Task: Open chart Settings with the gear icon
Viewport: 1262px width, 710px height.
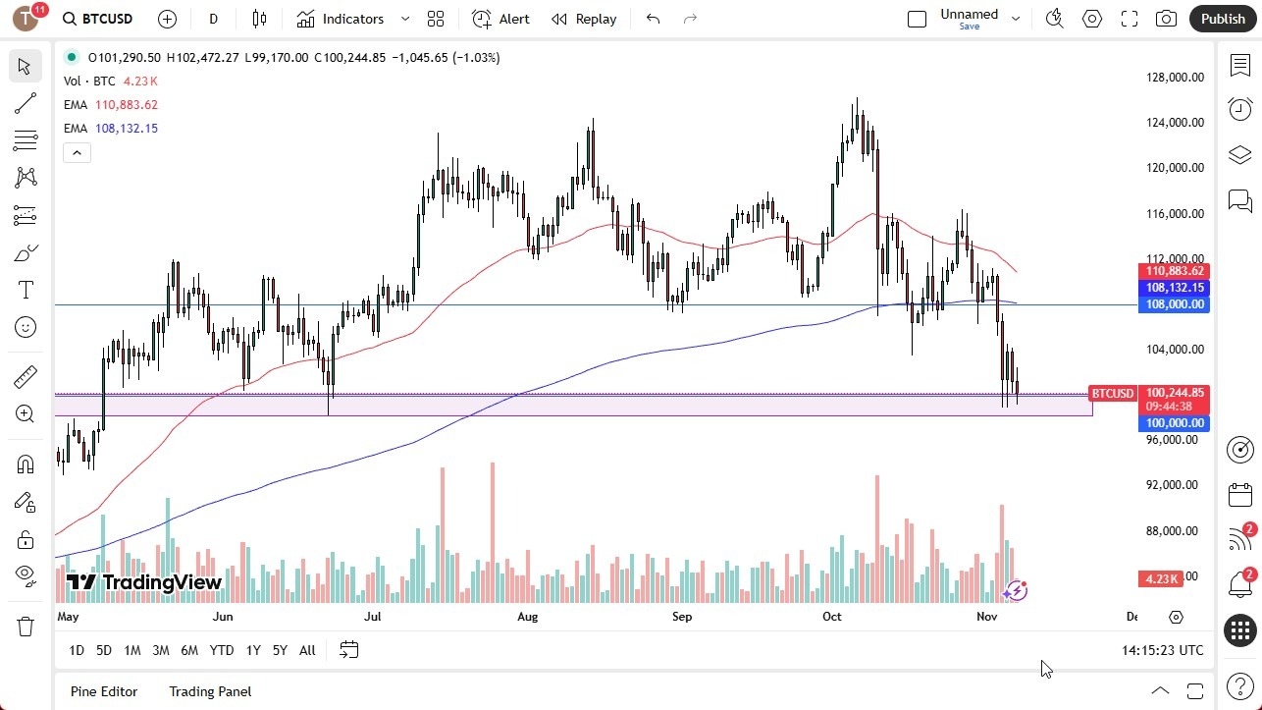Action: [1091, 18]
